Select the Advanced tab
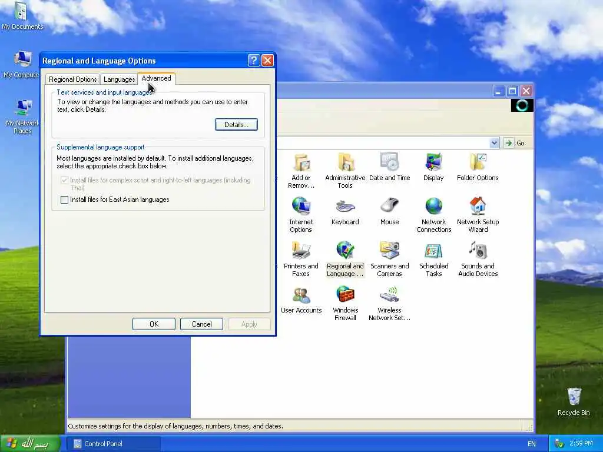 [x=156, y=78]
